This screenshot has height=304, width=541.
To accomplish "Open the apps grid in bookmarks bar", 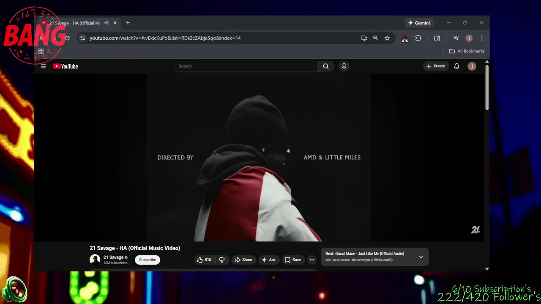I will pyautogui.click(x=41, y=51).
